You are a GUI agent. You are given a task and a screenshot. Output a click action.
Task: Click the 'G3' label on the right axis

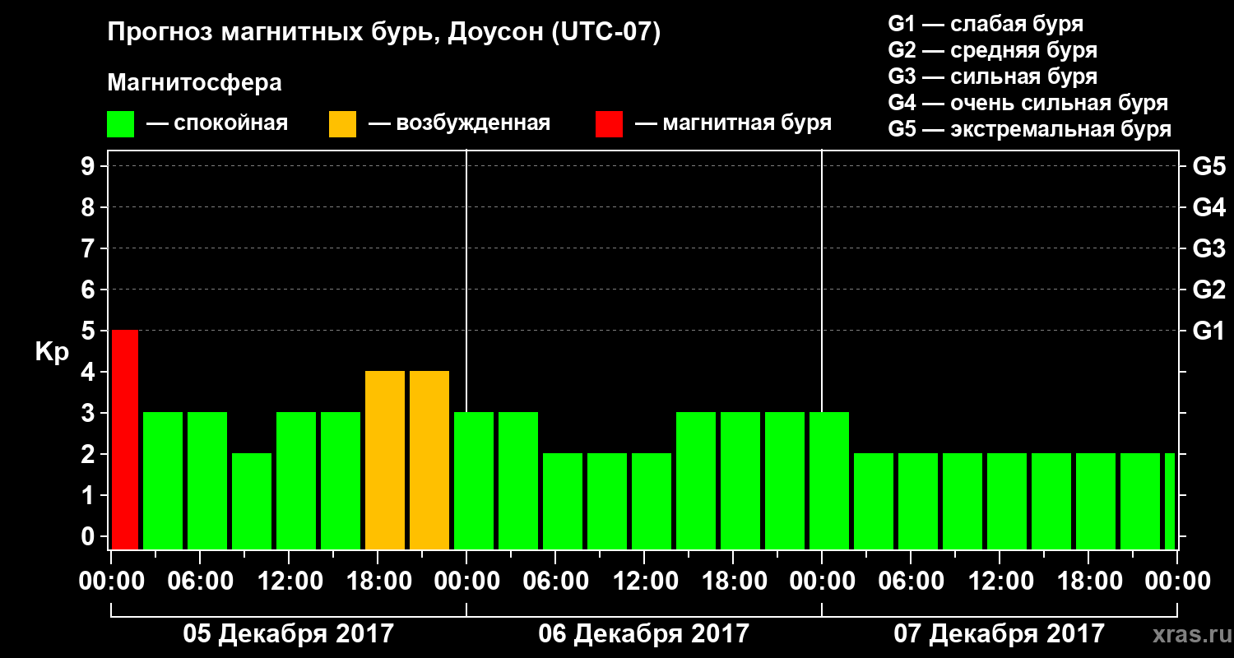1209,248
